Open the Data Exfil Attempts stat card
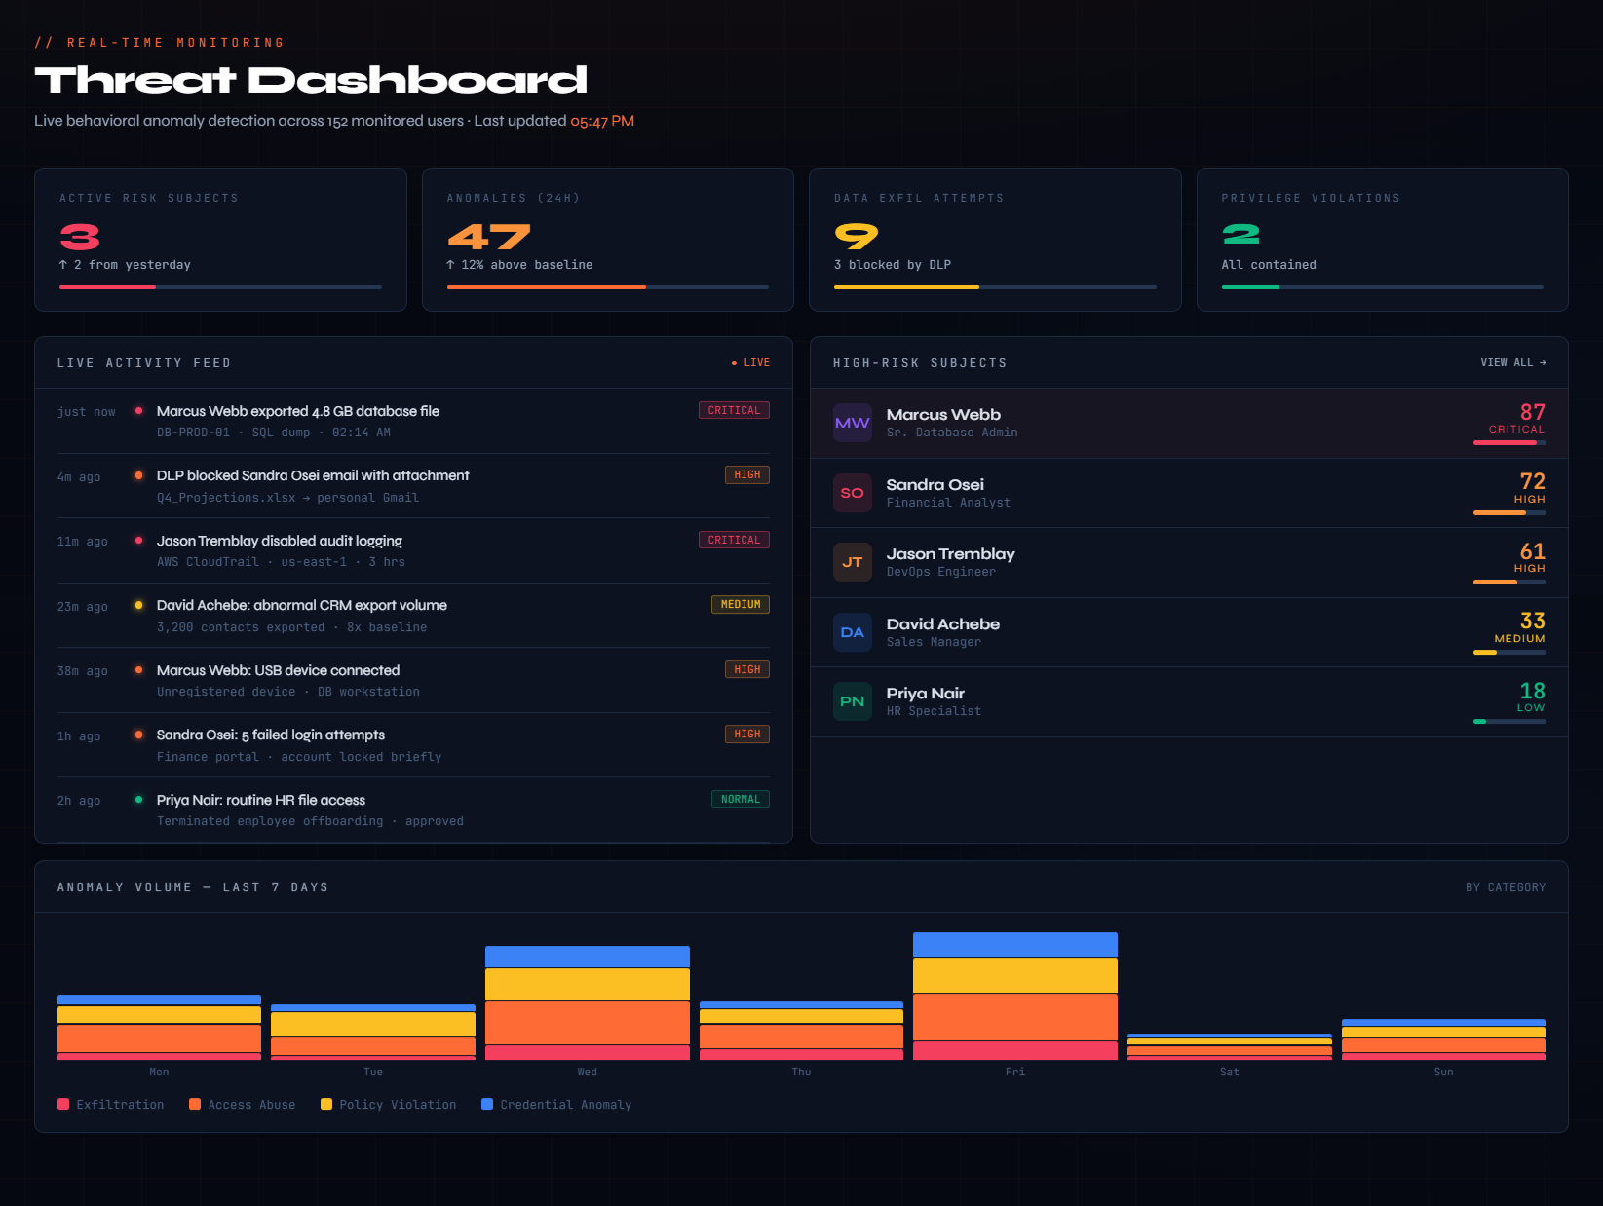1603x1206 pixels. [x=994, y=240]
